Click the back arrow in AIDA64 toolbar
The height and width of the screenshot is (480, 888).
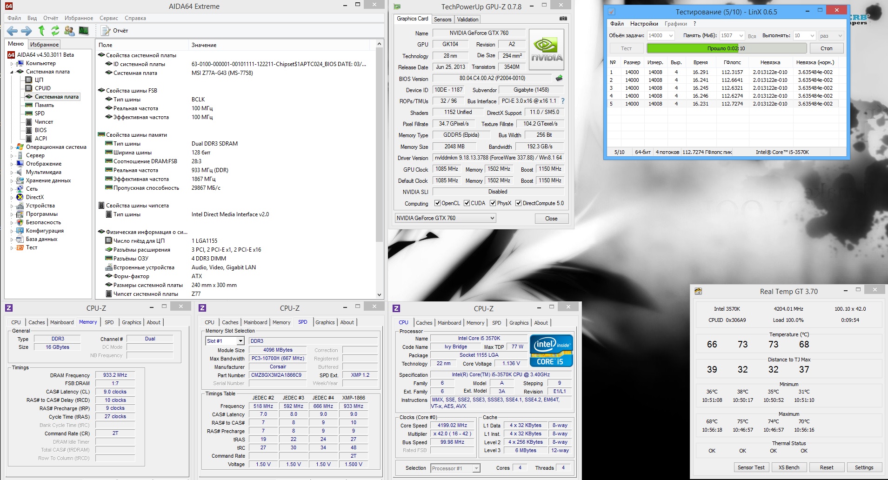pos(13,31)
